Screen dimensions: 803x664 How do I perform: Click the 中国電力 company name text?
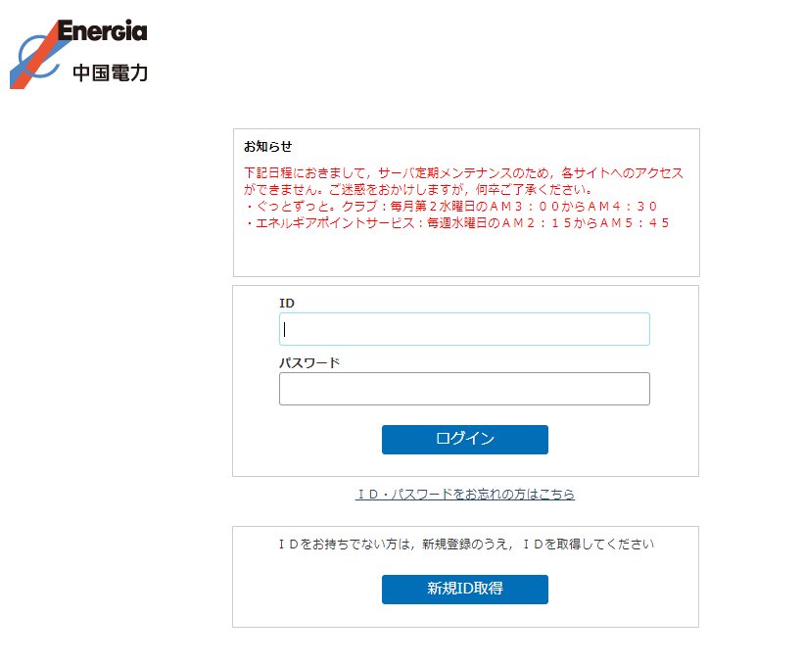coord(109,72)
